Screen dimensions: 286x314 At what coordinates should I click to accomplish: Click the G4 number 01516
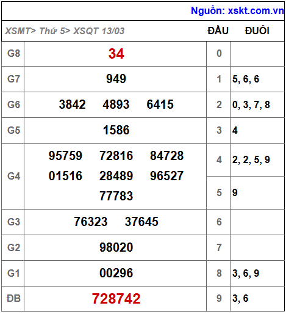65,176
